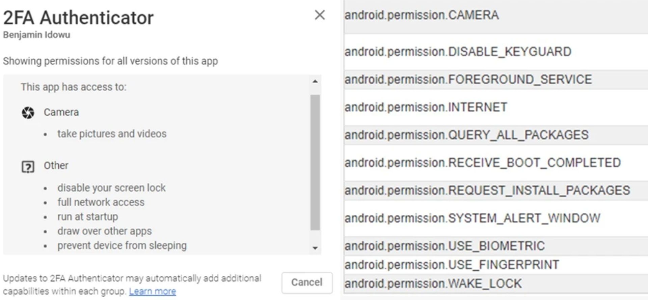
Task: Select the DISABLE_KEYGUARD permission row
Action: tap(496, 52)
